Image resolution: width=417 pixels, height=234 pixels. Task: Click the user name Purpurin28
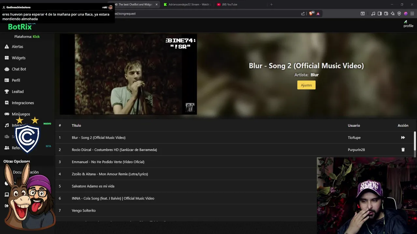click(356, 150)
